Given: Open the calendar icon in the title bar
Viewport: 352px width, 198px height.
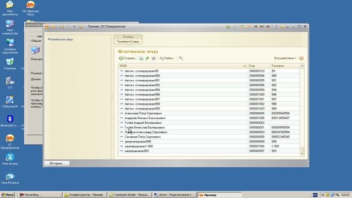Looking at the screenshot, I should [x=248, y=26].
